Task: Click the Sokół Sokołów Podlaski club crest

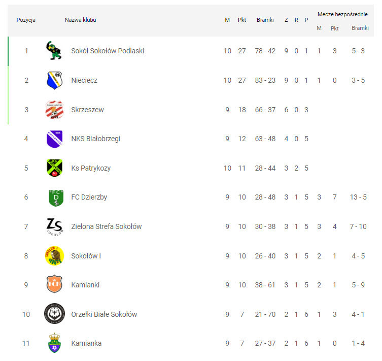Action: pyautogui.click(x=54, y=50)
